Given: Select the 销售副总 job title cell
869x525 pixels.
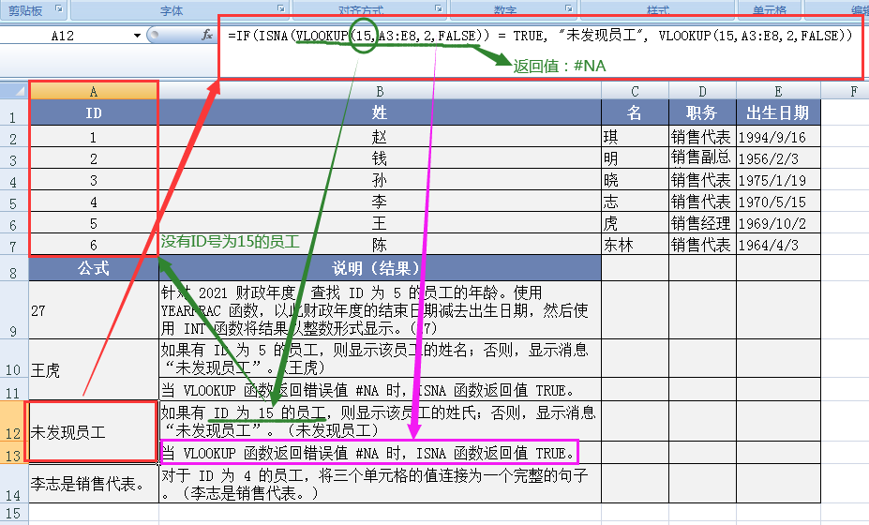Looking at the screenshot, I should [702, 158].
